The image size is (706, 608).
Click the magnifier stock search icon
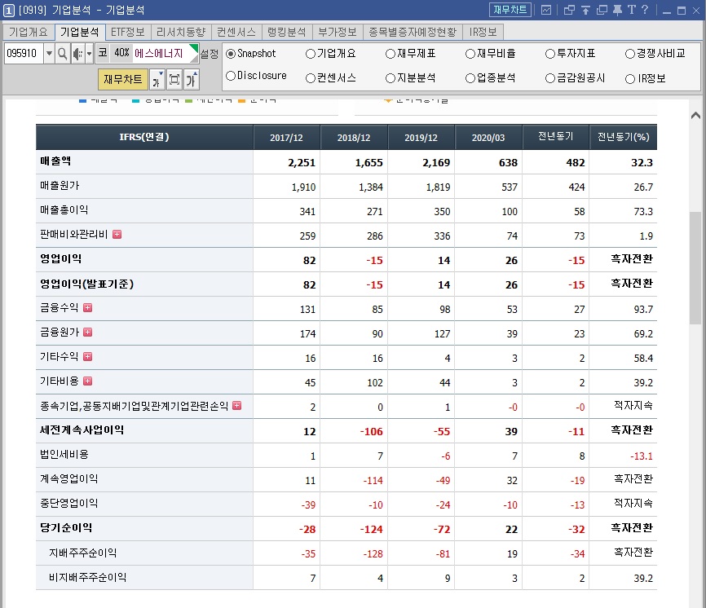[63, 54]
